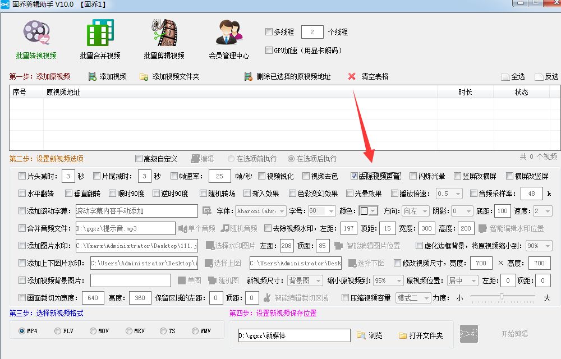Click 全选 icon in list header
The width and height of the screenshot is (561, 359).
pos(505,77)
